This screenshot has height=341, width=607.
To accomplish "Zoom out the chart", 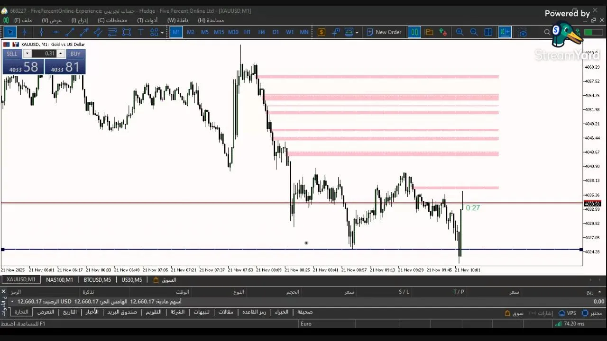I will tap(474, 32).
